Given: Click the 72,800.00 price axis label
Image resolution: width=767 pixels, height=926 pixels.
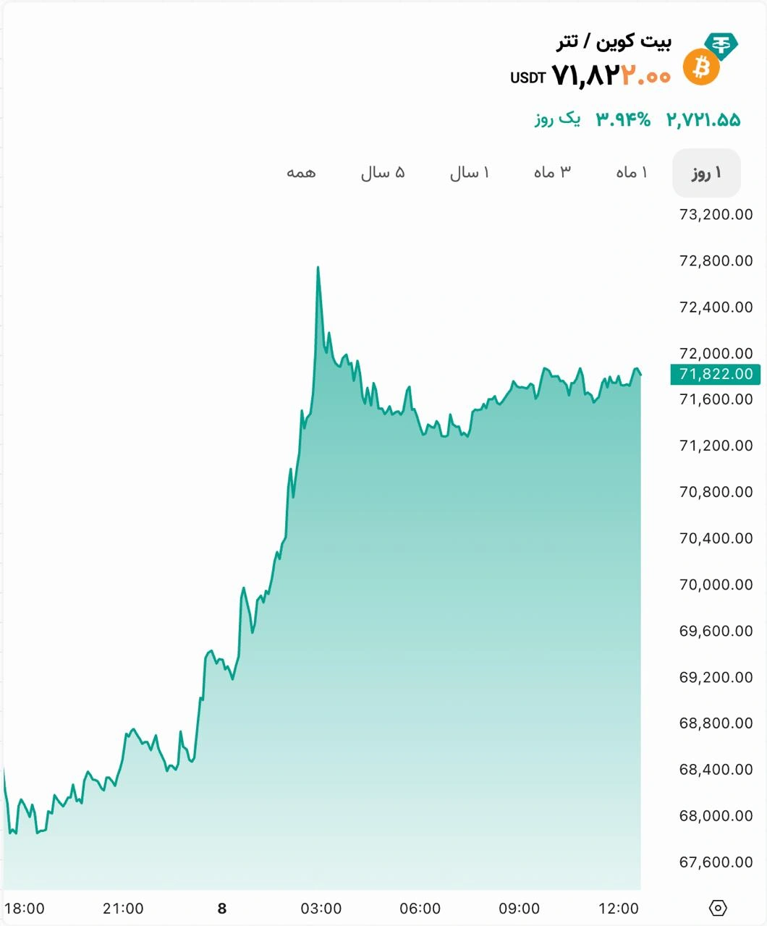Looking at the screenshot, I should [716, 261].
